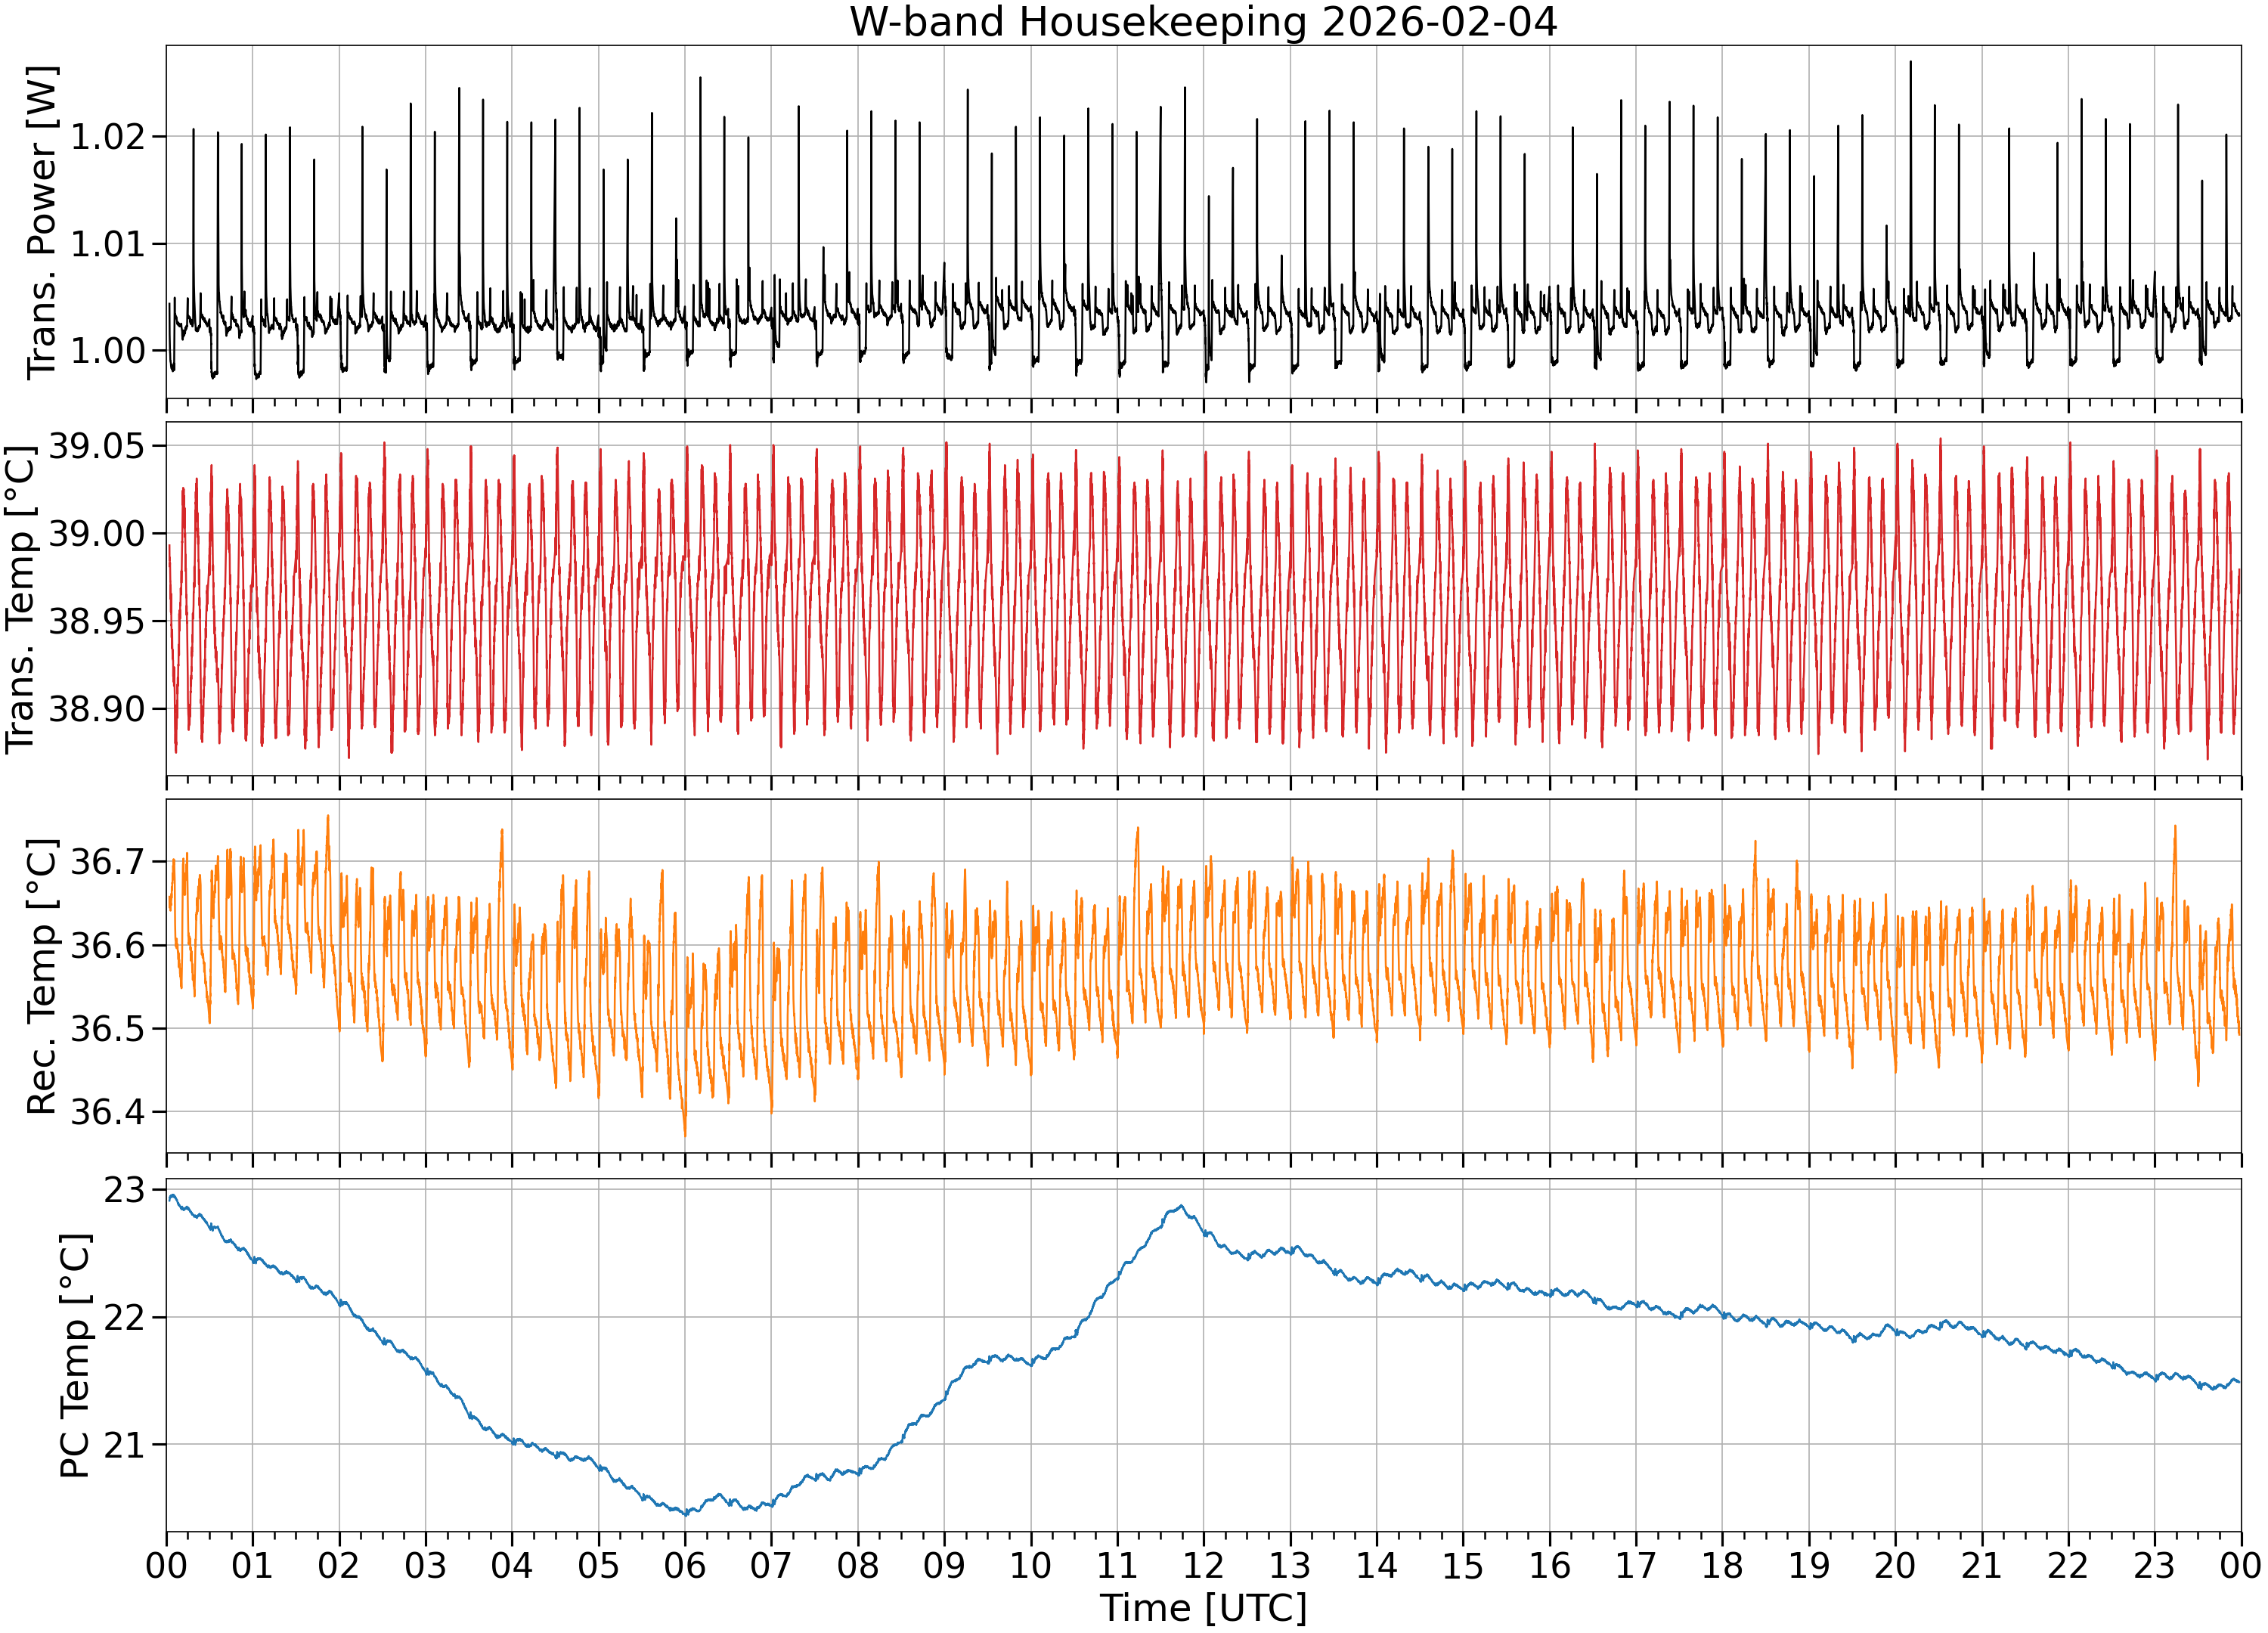
Task: Click the 21 tick on PC temperature axis
Action: click(x=125, y=1445)
